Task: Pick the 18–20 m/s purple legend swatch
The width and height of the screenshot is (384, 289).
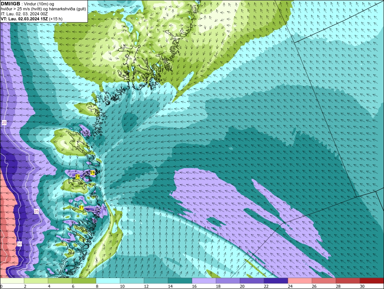Action: tap(228, 281)
